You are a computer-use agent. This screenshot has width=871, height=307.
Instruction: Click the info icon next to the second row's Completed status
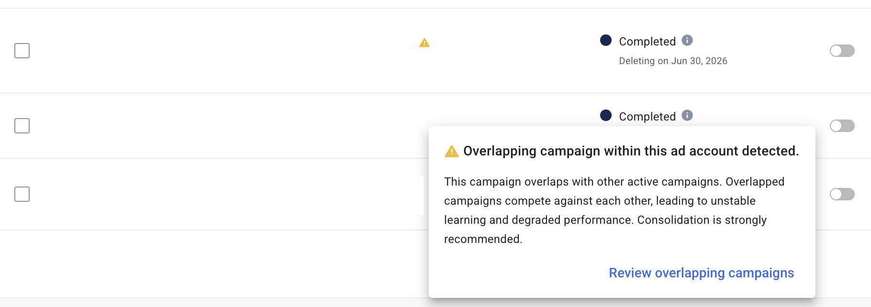pos(687,116)
